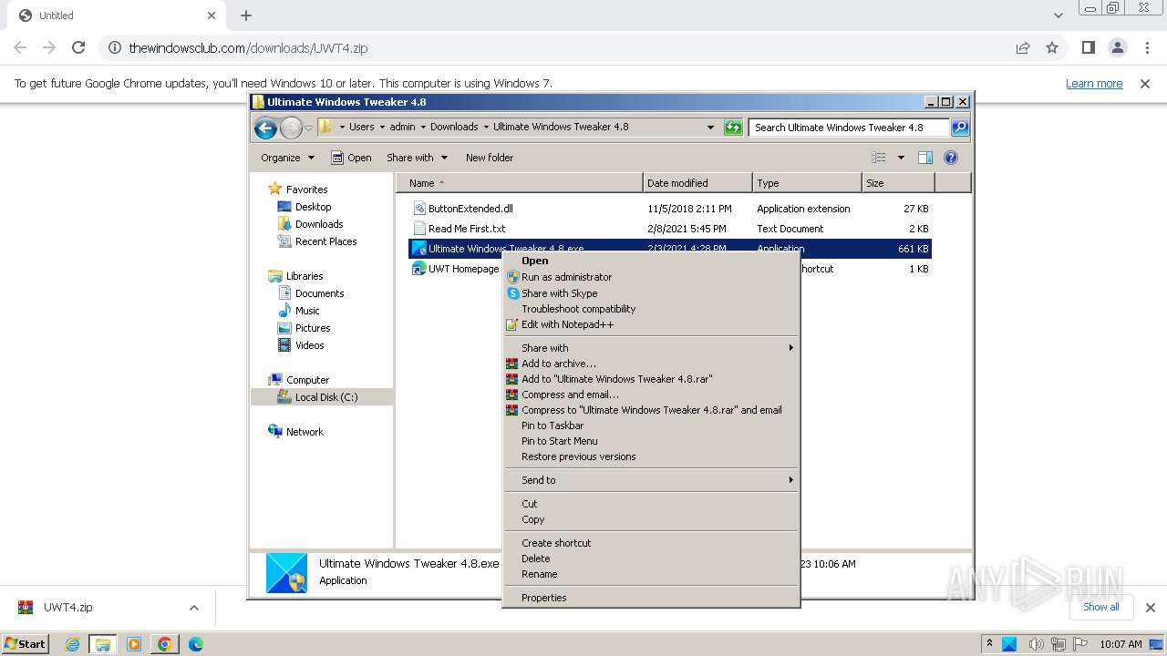Viewport: 1167px width, 656px height.
Task: Click Chrome's reload page icon
Action: tap(78, 47)
